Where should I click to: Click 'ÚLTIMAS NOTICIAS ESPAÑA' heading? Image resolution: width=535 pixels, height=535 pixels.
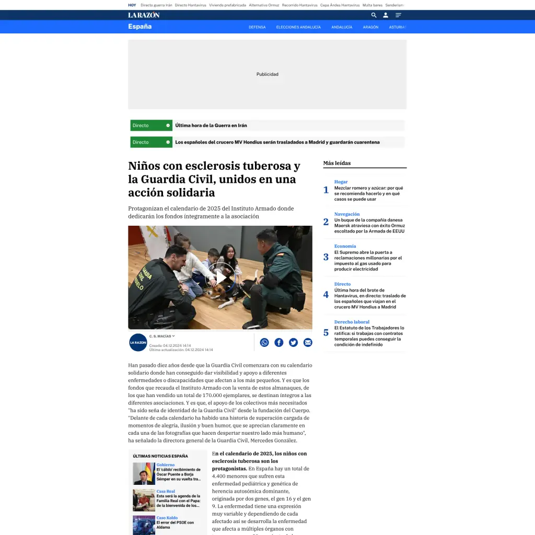coord(160,456)
